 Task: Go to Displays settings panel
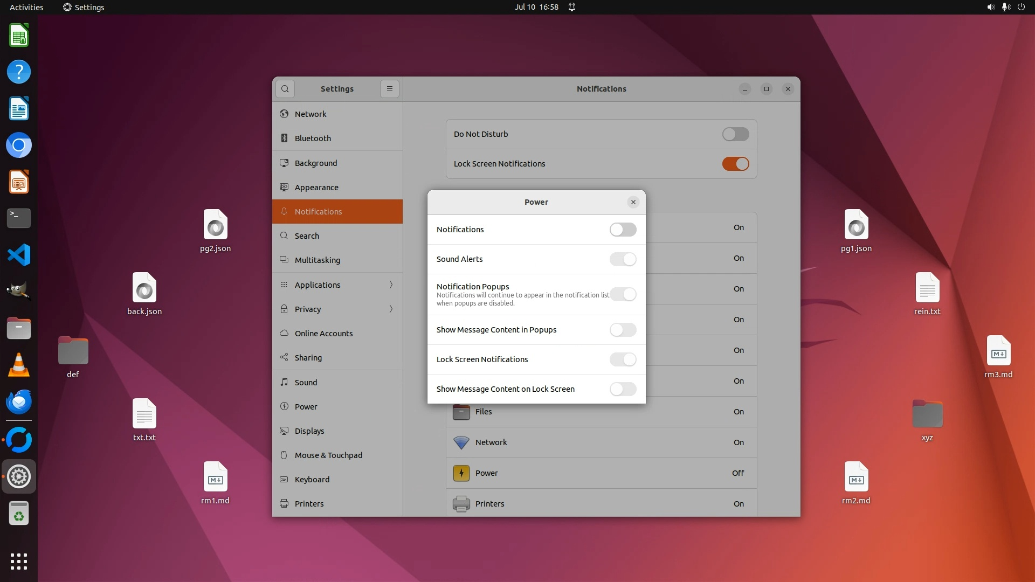pos(309,431)
